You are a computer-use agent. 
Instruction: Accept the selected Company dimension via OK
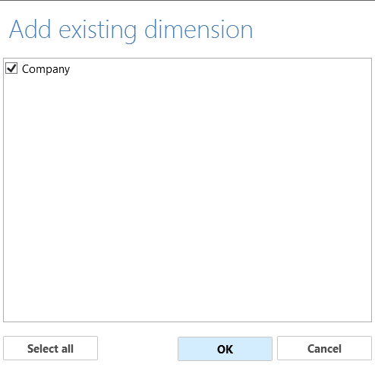(x=225, y=349)
